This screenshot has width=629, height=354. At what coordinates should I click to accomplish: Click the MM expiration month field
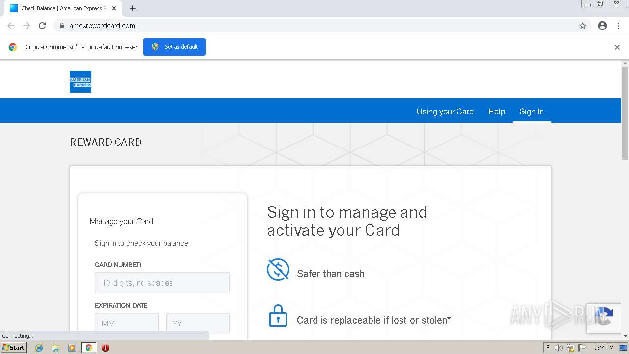[127, 324]
